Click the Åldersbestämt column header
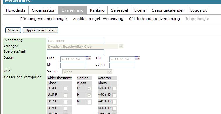 click(x=60, y=78)
